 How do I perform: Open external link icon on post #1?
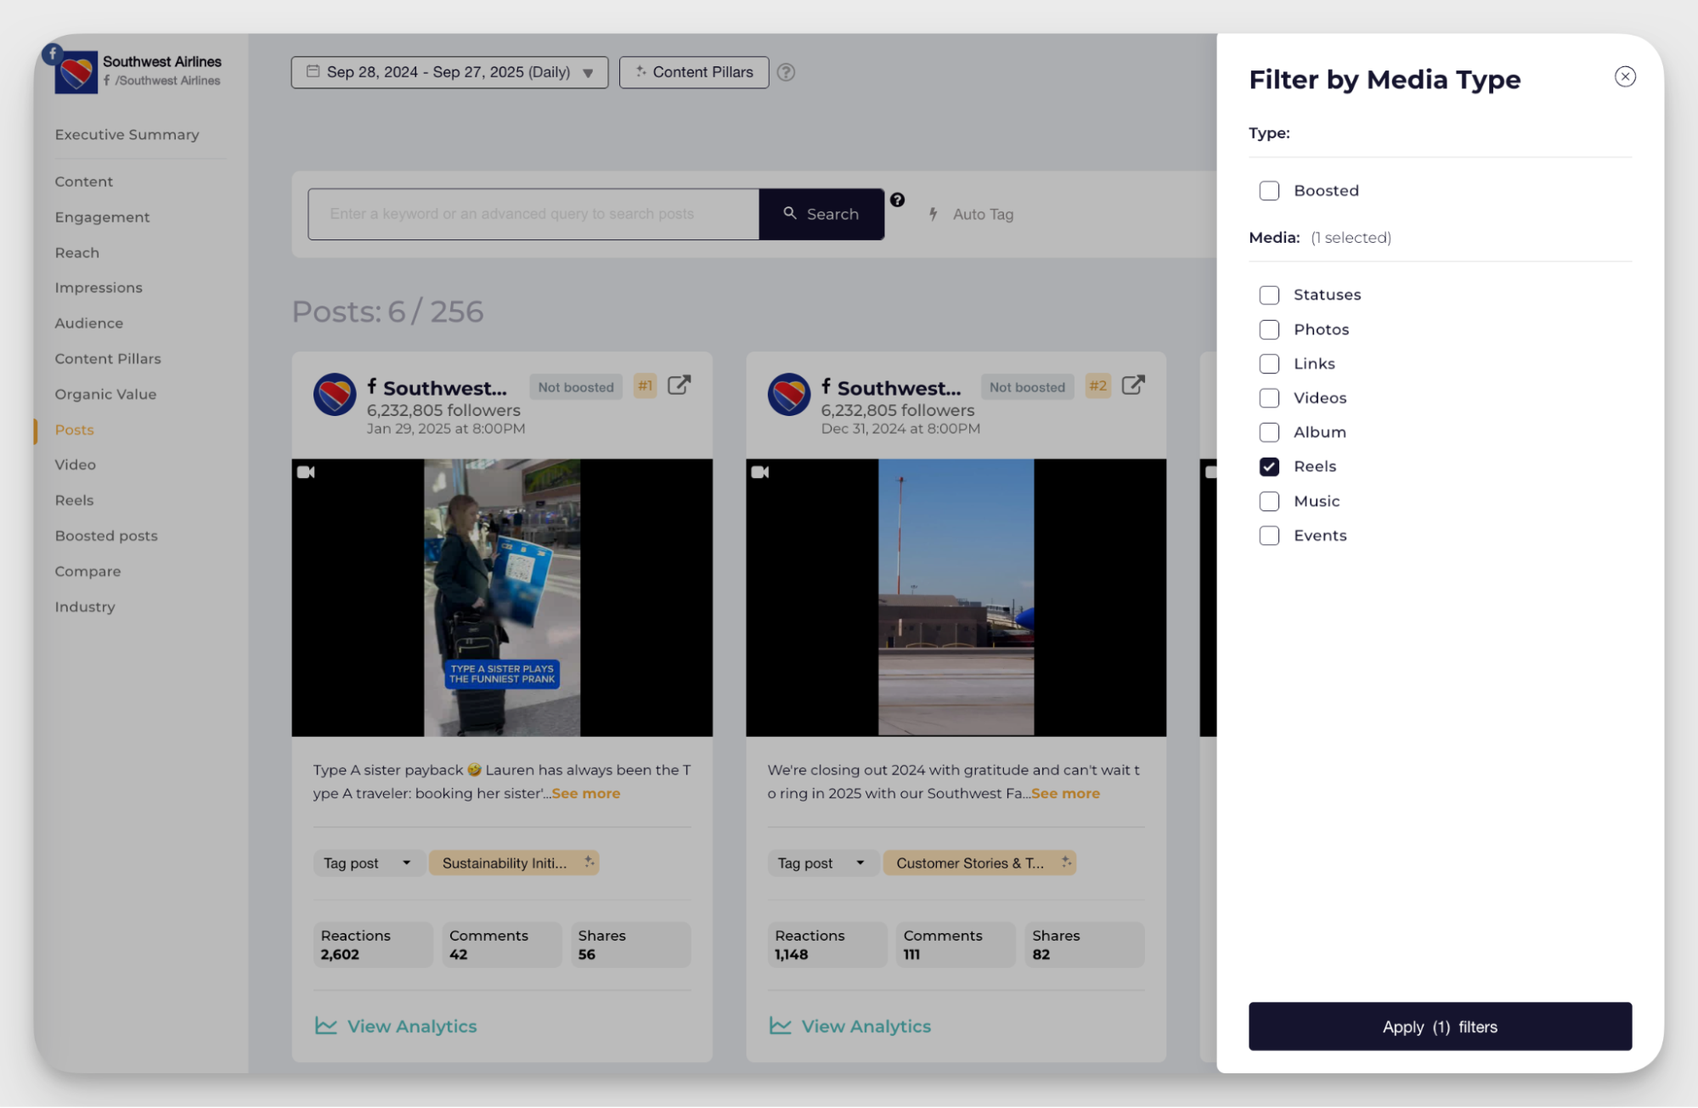(x=679, y=385)
